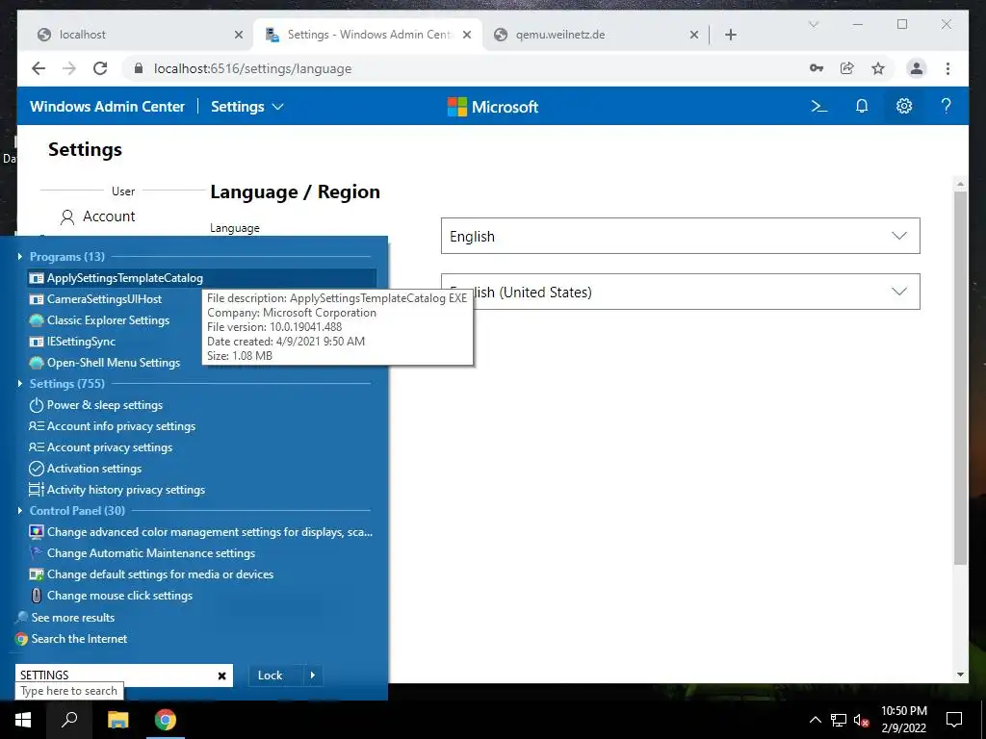The height and width of the screenshot is (739, 986).
Task: Open the region dropdown showing English (United States)
Action: 681,292
